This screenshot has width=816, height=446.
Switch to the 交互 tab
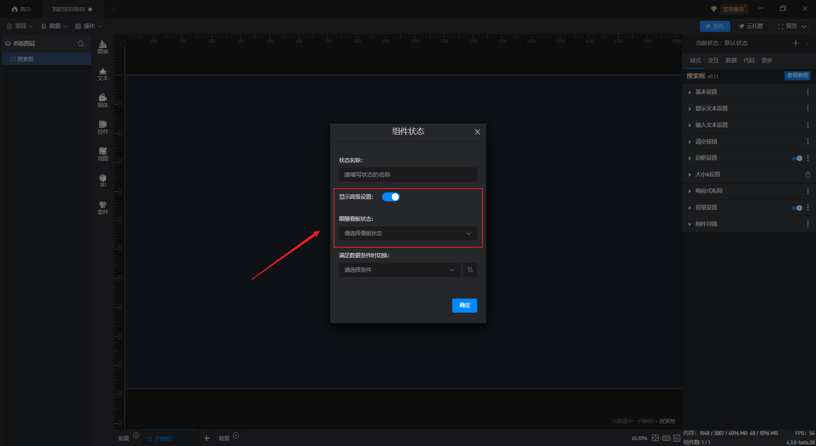[713, 60]
